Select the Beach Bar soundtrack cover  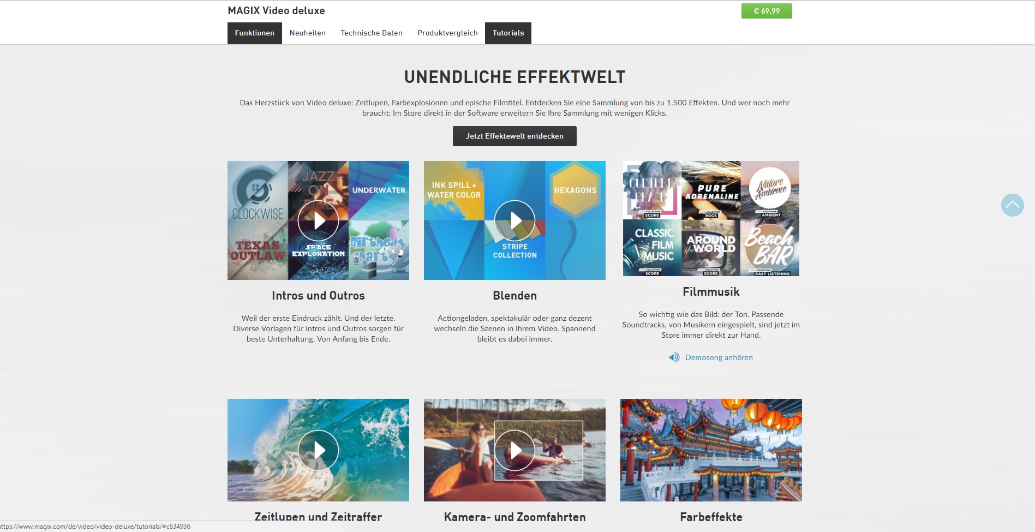[770, 248]
